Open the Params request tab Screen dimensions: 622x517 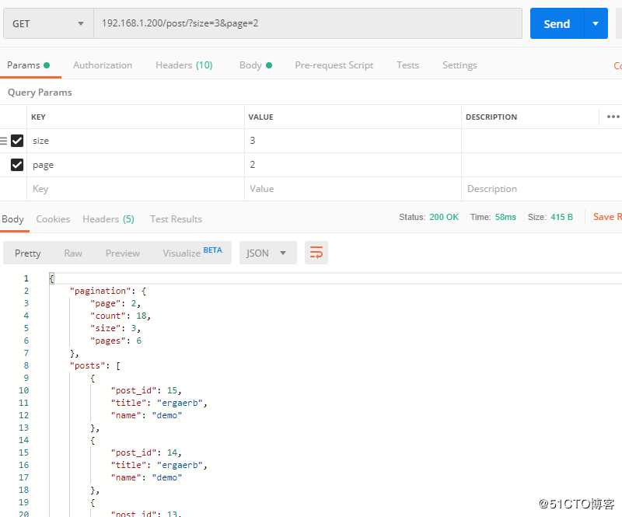(x=28, y=65)
